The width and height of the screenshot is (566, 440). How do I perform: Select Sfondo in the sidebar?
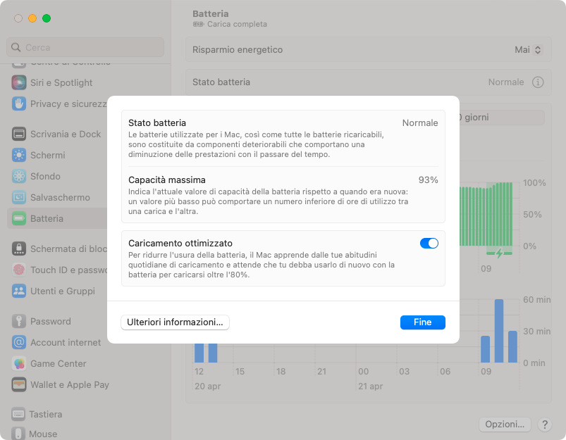click(45, 177)
